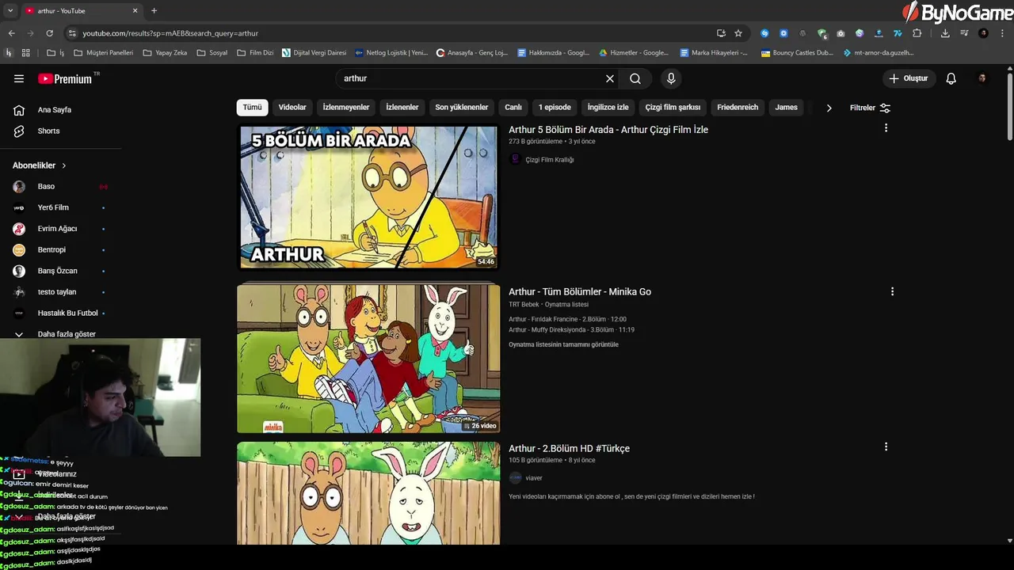
Task: Select the İzlenmeyenler filter chip
Action: pos(346,108)
